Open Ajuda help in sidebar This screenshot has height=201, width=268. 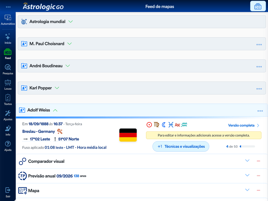[x=8, y=146]
